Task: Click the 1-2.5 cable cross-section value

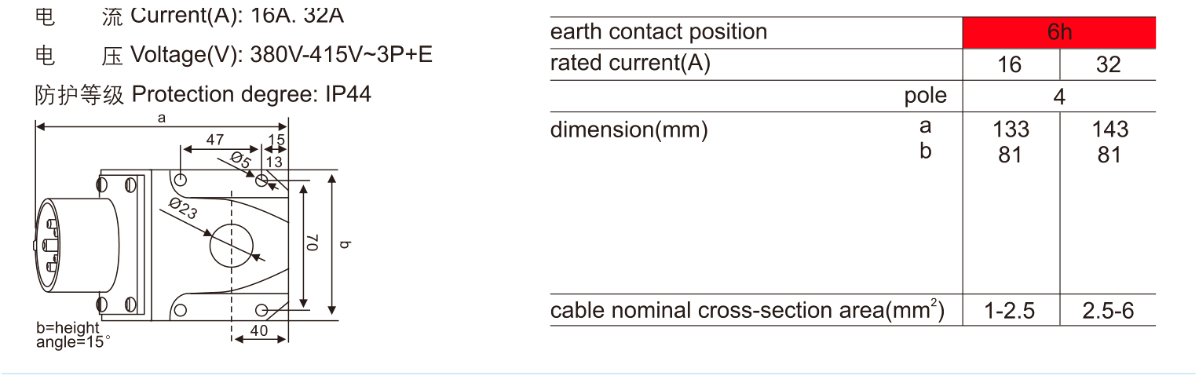Action: (1010, 312)
